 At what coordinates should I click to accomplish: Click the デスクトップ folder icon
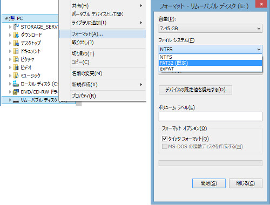[16, 43]
